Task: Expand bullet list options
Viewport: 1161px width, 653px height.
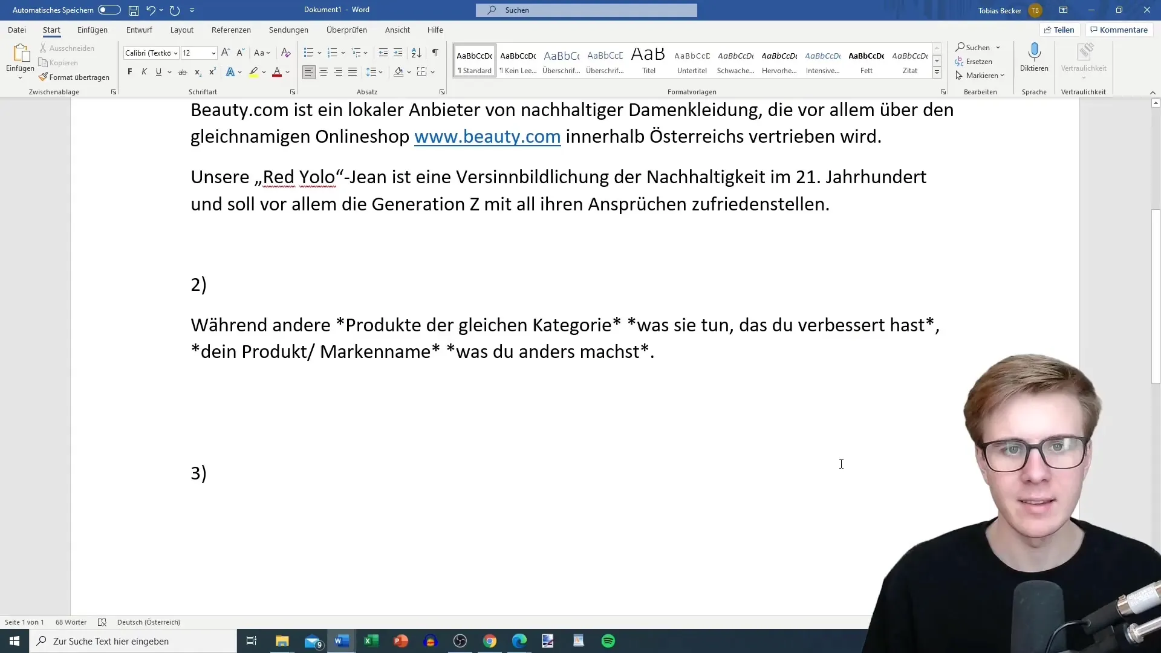Action: click(x=319, y=53)
